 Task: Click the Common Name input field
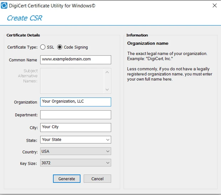coord(76,59)
